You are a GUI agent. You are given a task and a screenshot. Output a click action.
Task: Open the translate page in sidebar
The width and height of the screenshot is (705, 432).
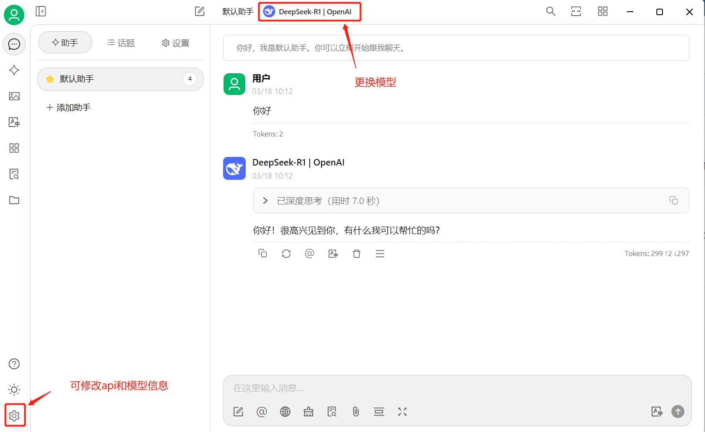[14, 122]
